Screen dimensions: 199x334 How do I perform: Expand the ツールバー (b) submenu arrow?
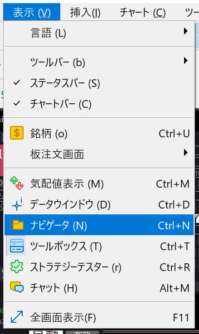tap(186, 60)
